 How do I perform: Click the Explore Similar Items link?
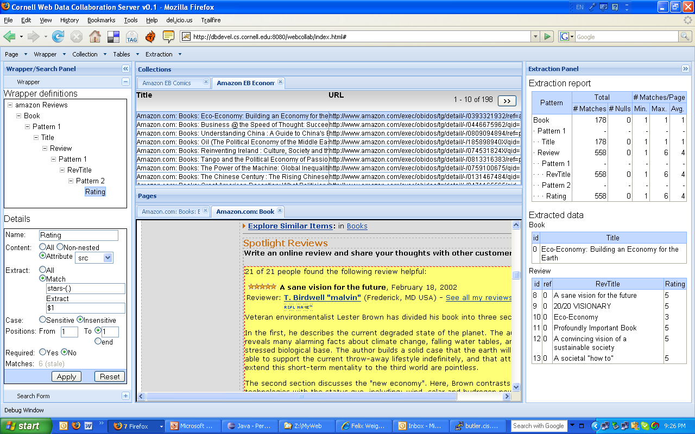tap(290, 226)
